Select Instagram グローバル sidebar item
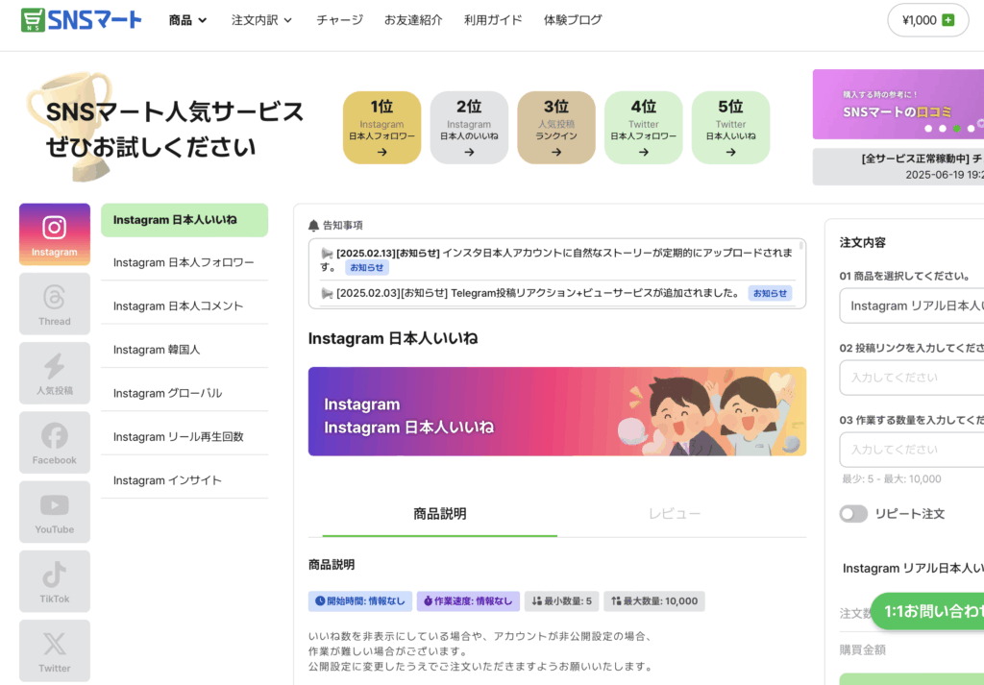Screen dimensions: 984x685 (x=184, y=393)
